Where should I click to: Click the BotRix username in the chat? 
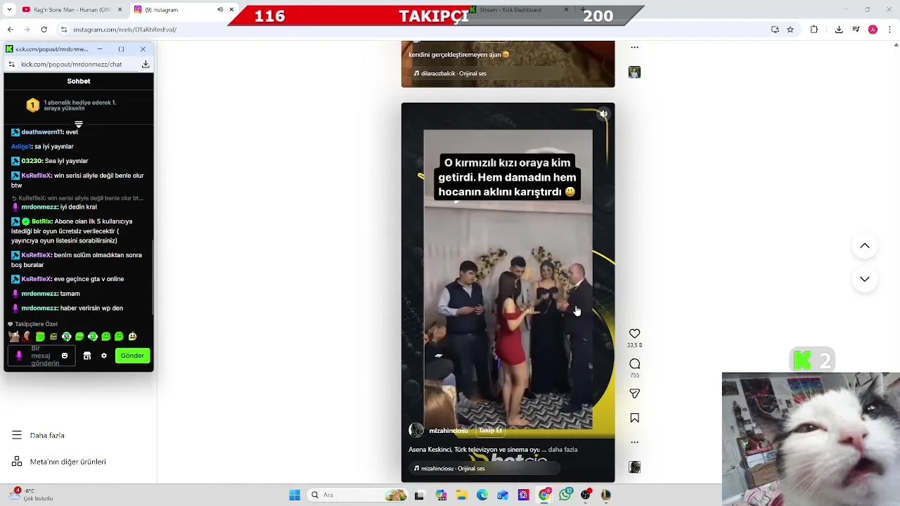[x=41, y=221]
